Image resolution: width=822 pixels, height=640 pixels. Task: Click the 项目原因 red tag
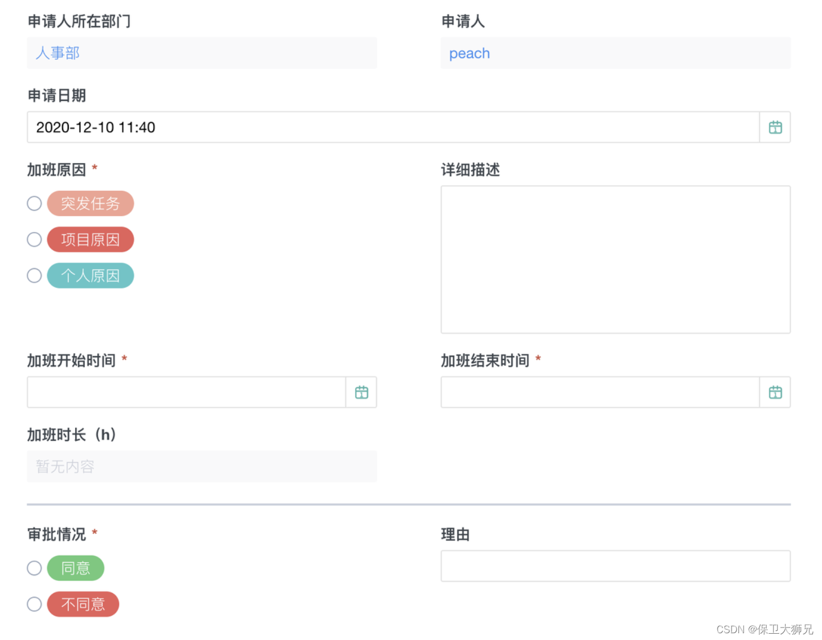point(90,239)
